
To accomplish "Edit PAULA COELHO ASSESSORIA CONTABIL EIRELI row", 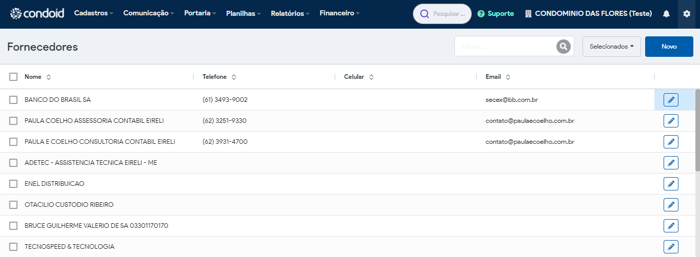I will click(x=671, y=121).
